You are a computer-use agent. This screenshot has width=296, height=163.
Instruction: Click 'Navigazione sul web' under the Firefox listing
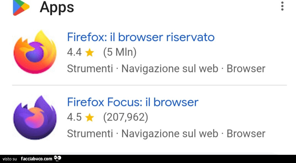[170, 69]
